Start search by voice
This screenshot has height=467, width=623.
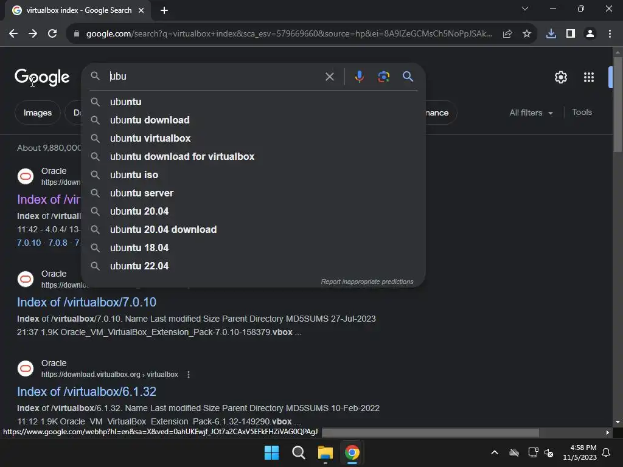pos(359,76)
